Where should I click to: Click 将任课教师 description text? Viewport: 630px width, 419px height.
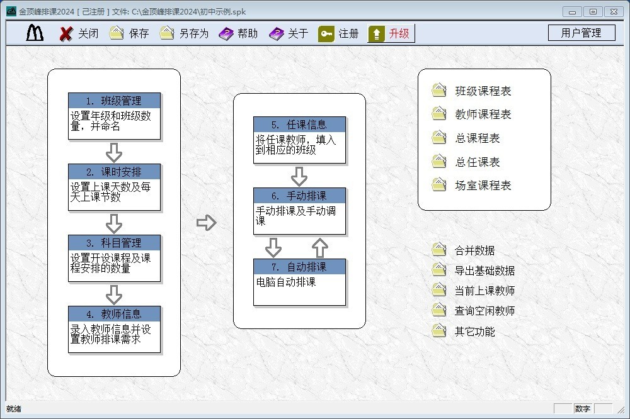click(x=295, y=145)
